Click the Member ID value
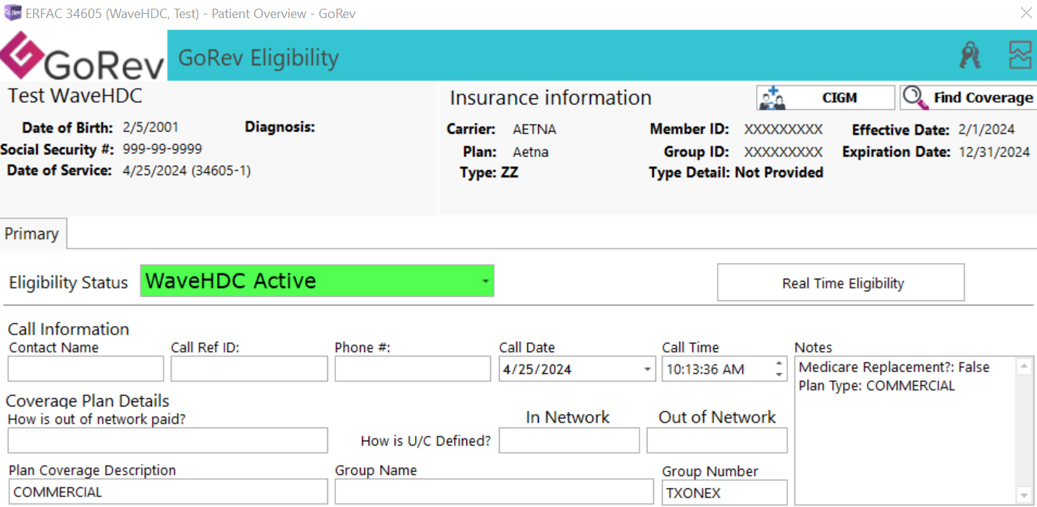Image resolution: width=1037 pixels, height=507 pixels. tap(784, 130)
